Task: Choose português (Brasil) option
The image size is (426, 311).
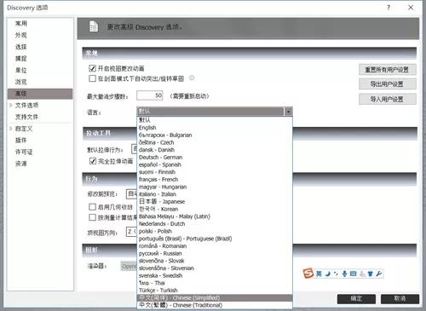Action: pyautogui.click(x=215, y=239)
